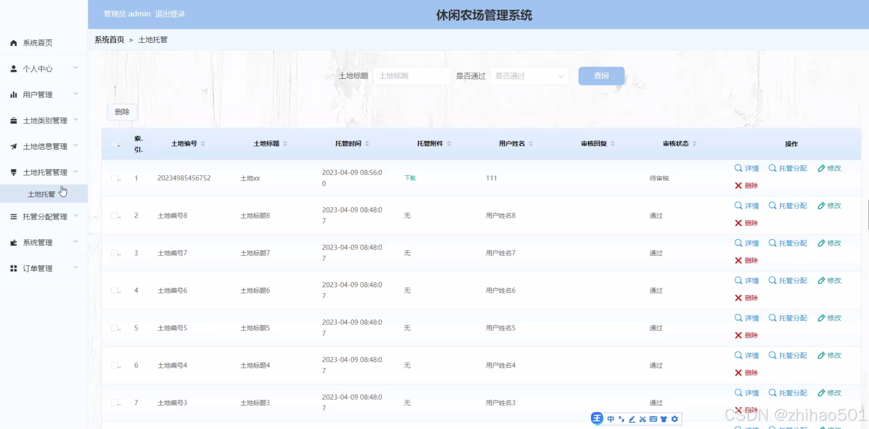
Task: Click the IME settings gear icon
Action: coord(674,419)
